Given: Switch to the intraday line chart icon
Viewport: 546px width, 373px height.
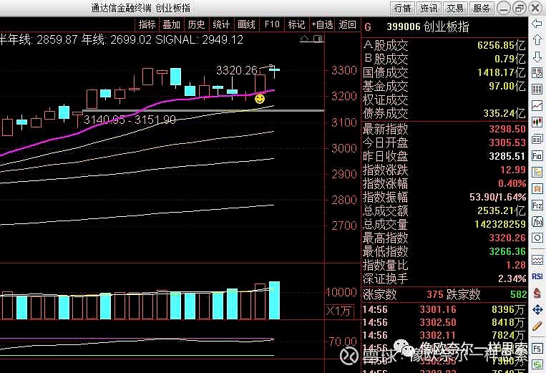Looking at the screenshot, I should click(x=537, y=105).
